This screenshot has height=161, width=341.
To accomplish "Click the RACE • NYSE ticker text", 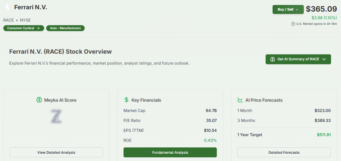I will tap(17, 20).
